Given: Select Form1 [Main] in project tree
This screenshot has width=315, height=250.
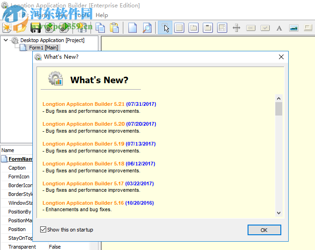Looking at the screenshot, I should 43,48.
